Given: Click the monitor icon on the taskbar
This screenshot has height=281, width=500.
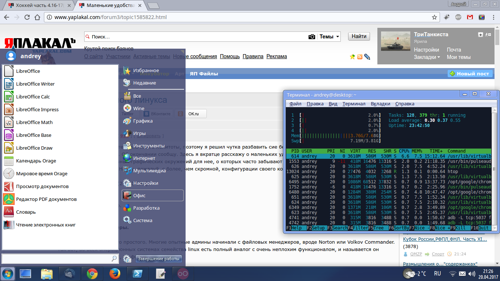Looking at the screenshot, I should coord(26,274).
